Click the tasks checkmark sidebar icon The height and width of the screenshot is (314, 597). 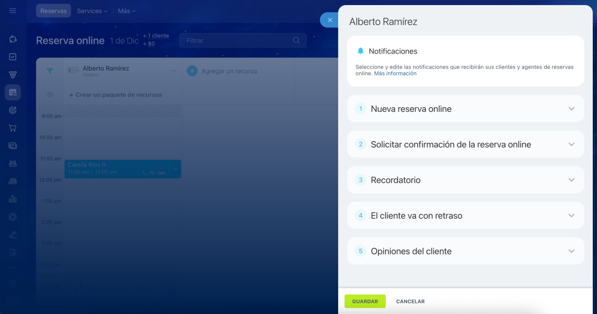point(13,57)
